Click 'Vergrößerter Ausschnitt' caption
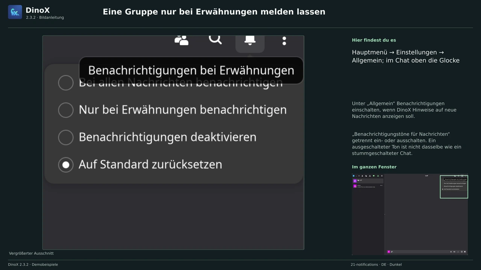Screen dimensions: 481x270 coord(31,253)
